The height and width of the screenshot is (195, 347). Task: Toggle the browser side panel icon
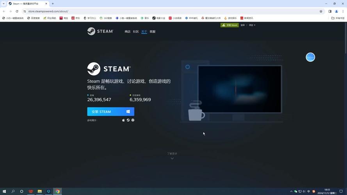coord(330,11)
